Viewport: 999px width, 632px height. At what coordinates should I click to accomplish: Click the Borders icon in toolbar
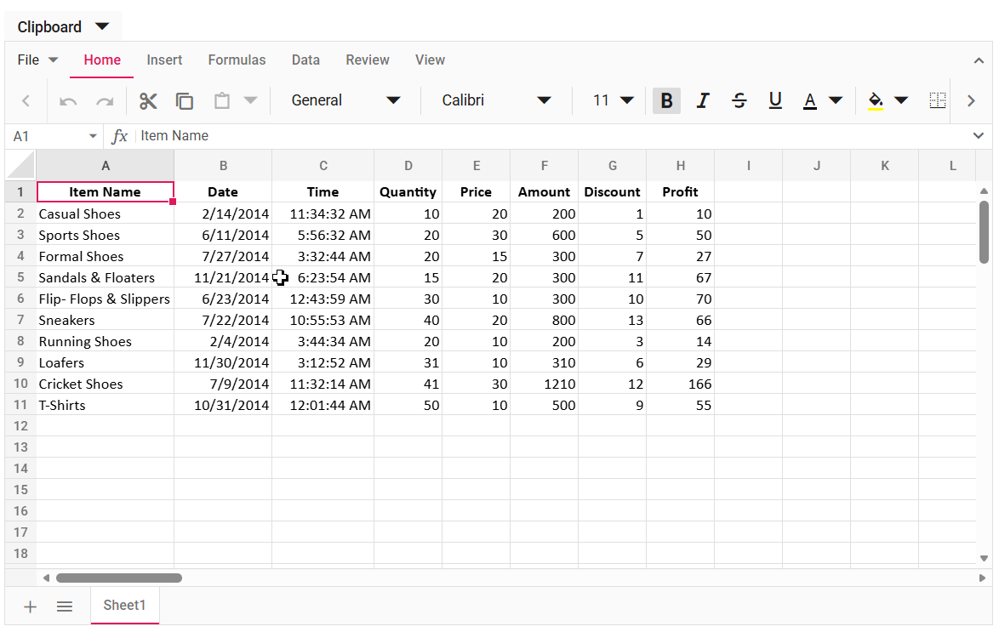(937, 100)
